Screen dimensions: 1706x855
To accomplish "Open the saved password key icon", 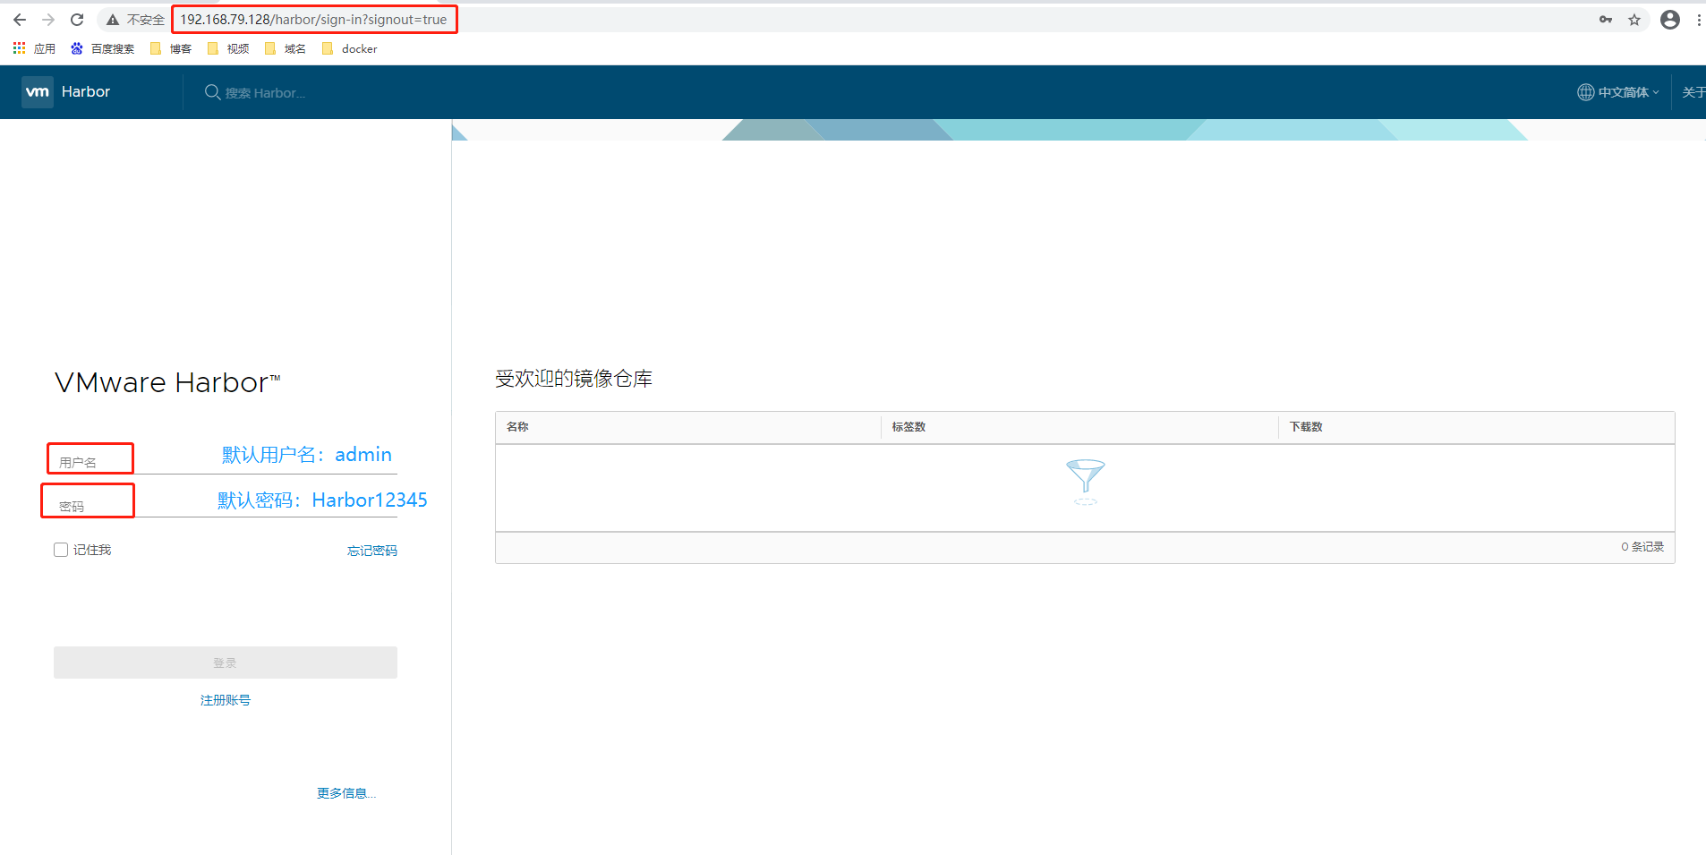I will pyautogui.click(x=1606, y=20).
